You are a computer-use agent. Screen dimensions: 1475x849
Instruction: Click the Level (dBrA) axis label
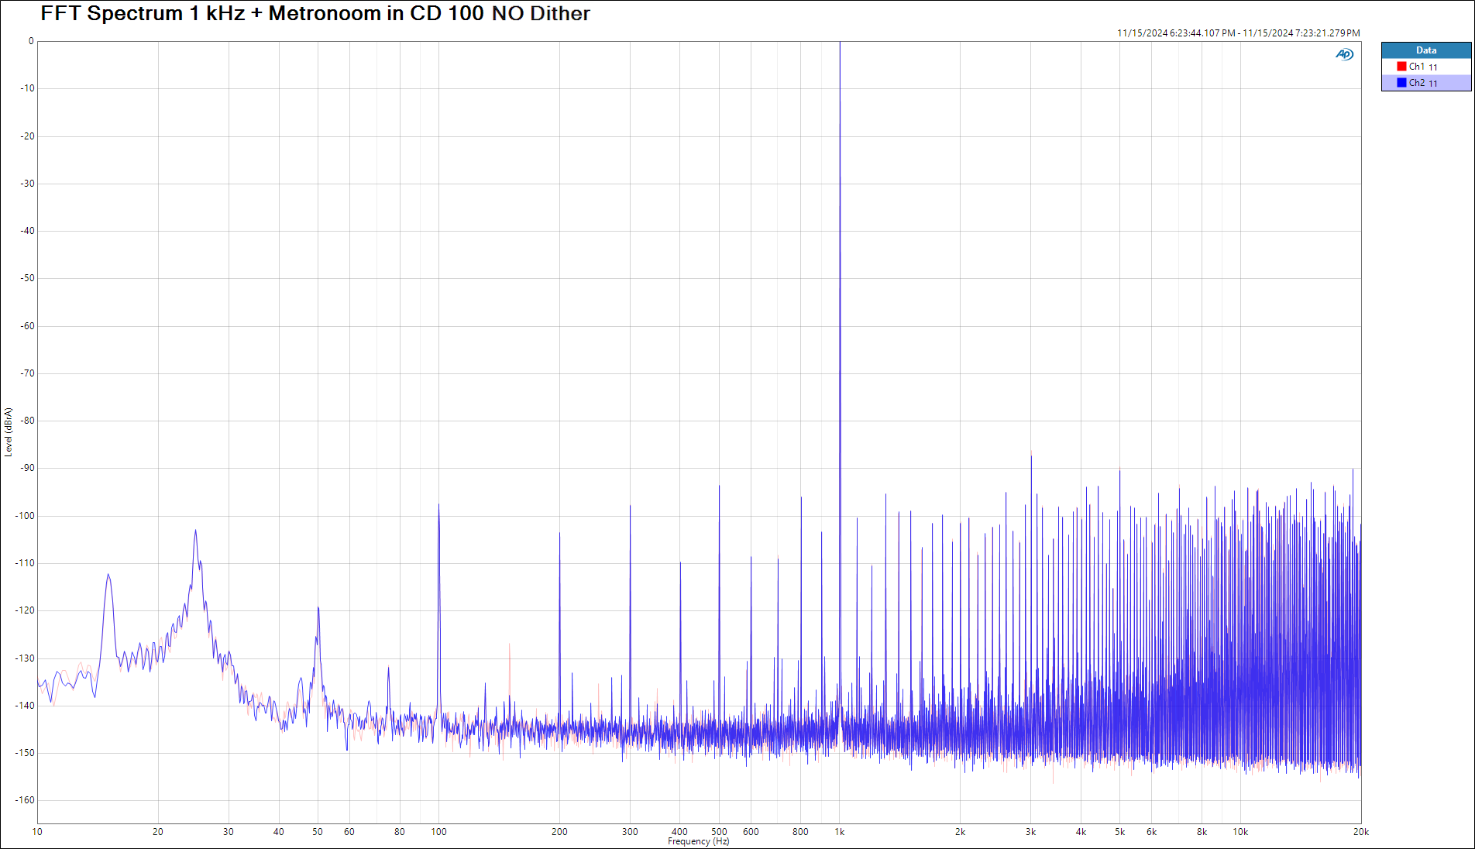point(9,431)
